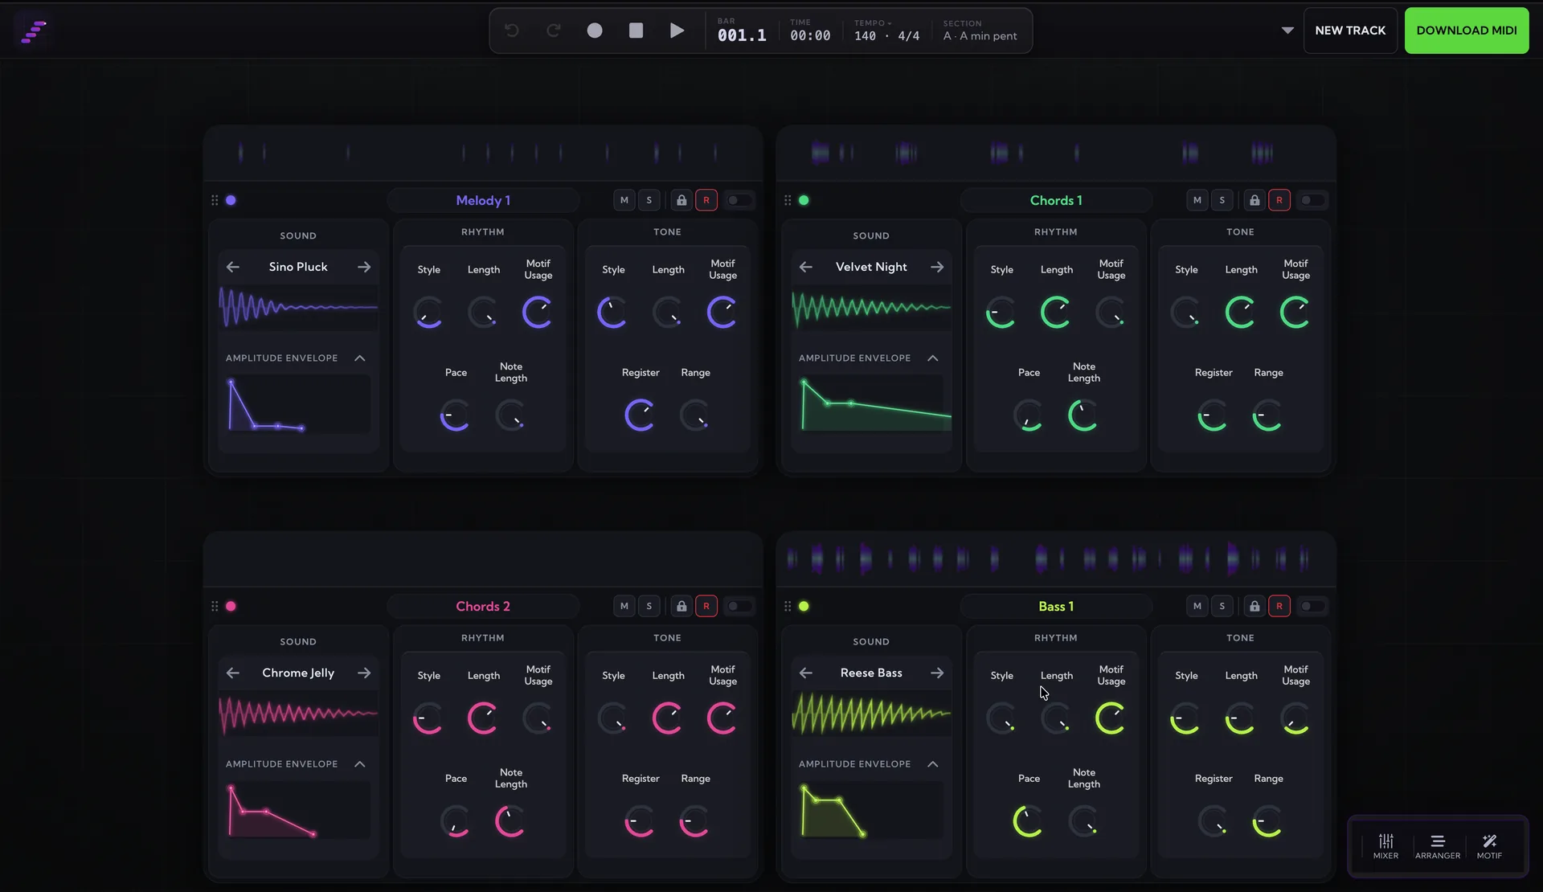The height and width of the screenshot is (892, 1543).
Task: Grab the Bass 1 track drag handle
Action: [x=788, y=606]
